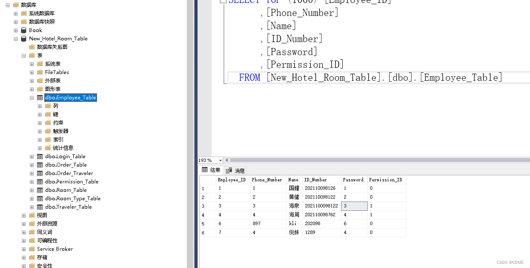Click the Phone_Number column header

pos(268,180)
